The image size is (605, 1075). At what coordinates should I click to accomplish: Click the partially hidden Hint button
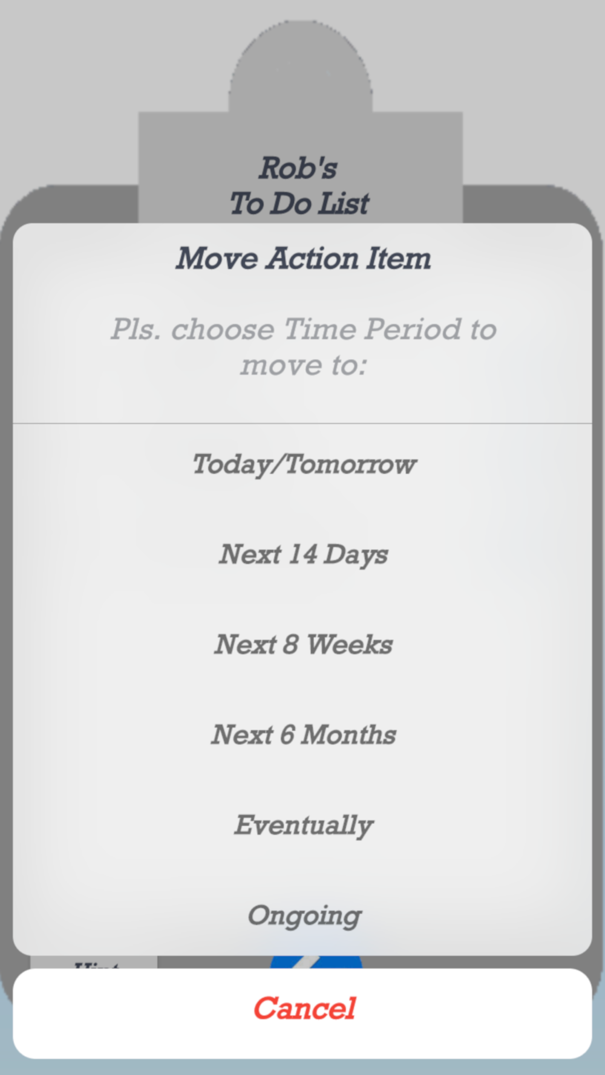coord(94,962)
